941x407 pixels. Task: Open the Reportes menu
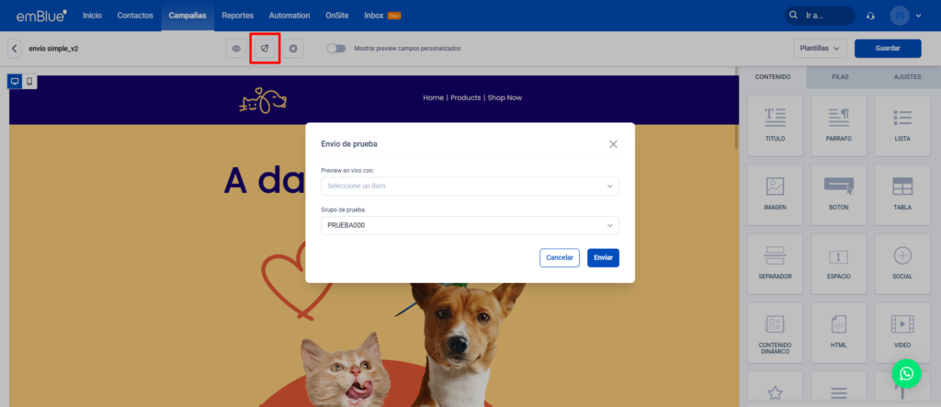pos(238,16)
